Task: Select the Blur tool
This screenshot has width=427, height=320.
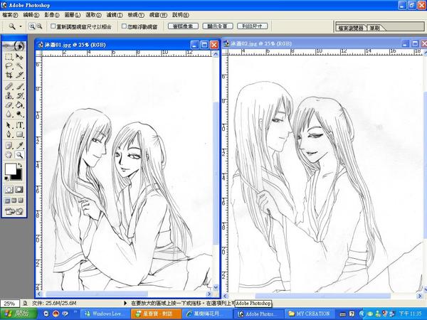Action: [x=9, y=114]
